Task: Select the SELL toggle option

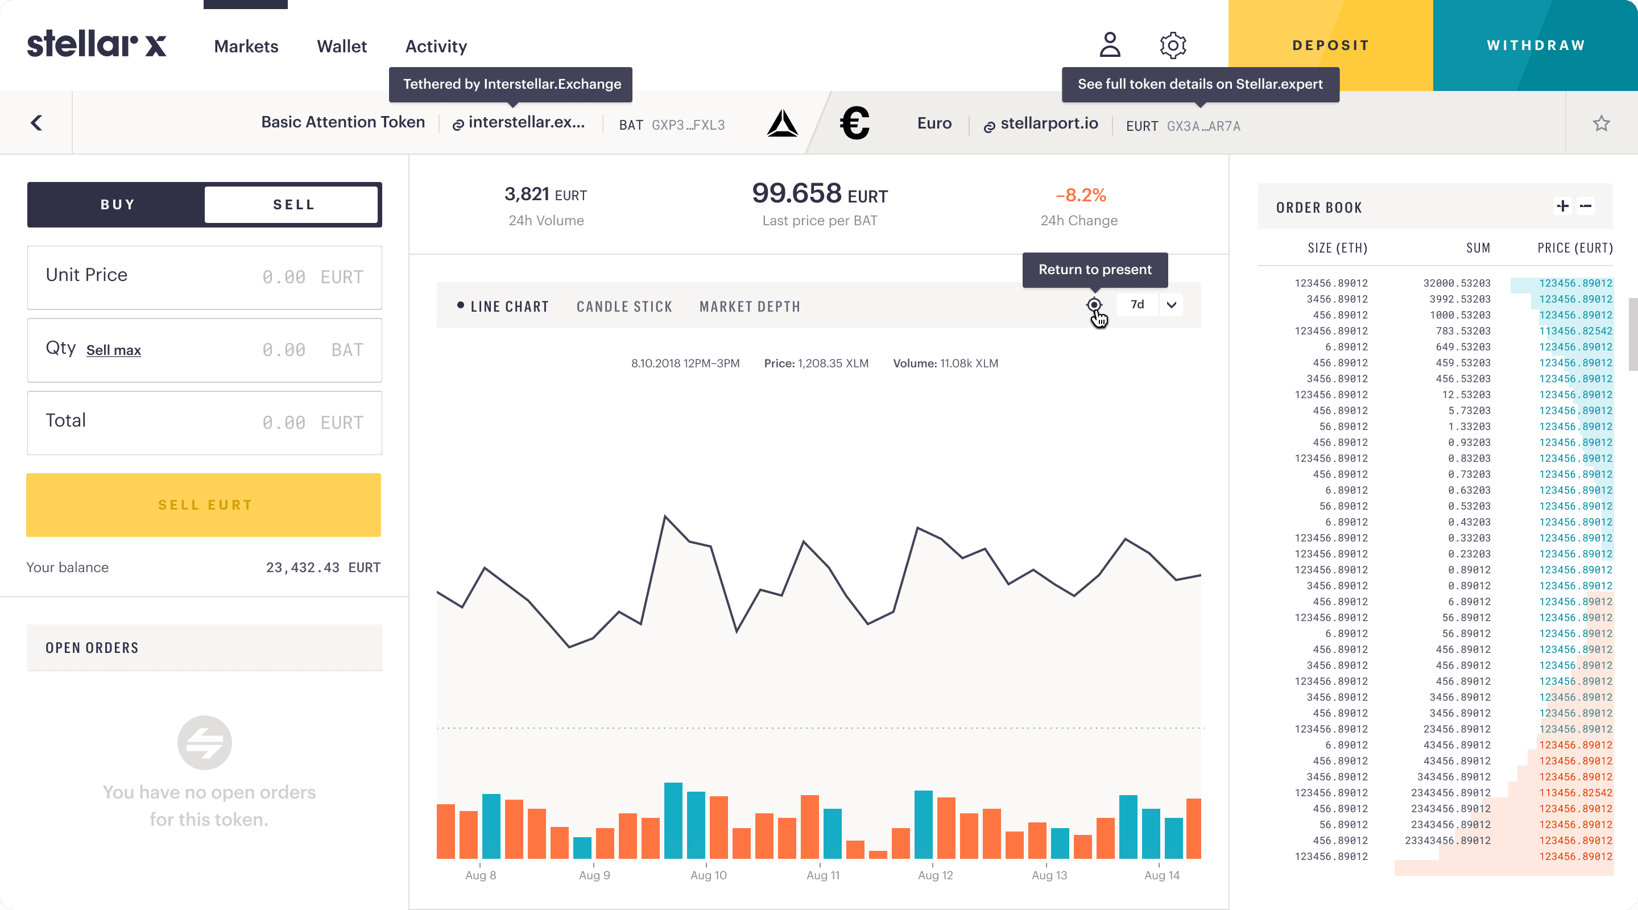Action: click(x=292, y=205)
